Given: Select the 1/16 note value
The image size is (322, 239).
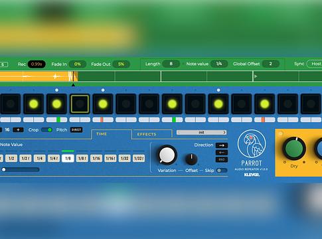Looking at the screenshot, I should coord(96,158).
